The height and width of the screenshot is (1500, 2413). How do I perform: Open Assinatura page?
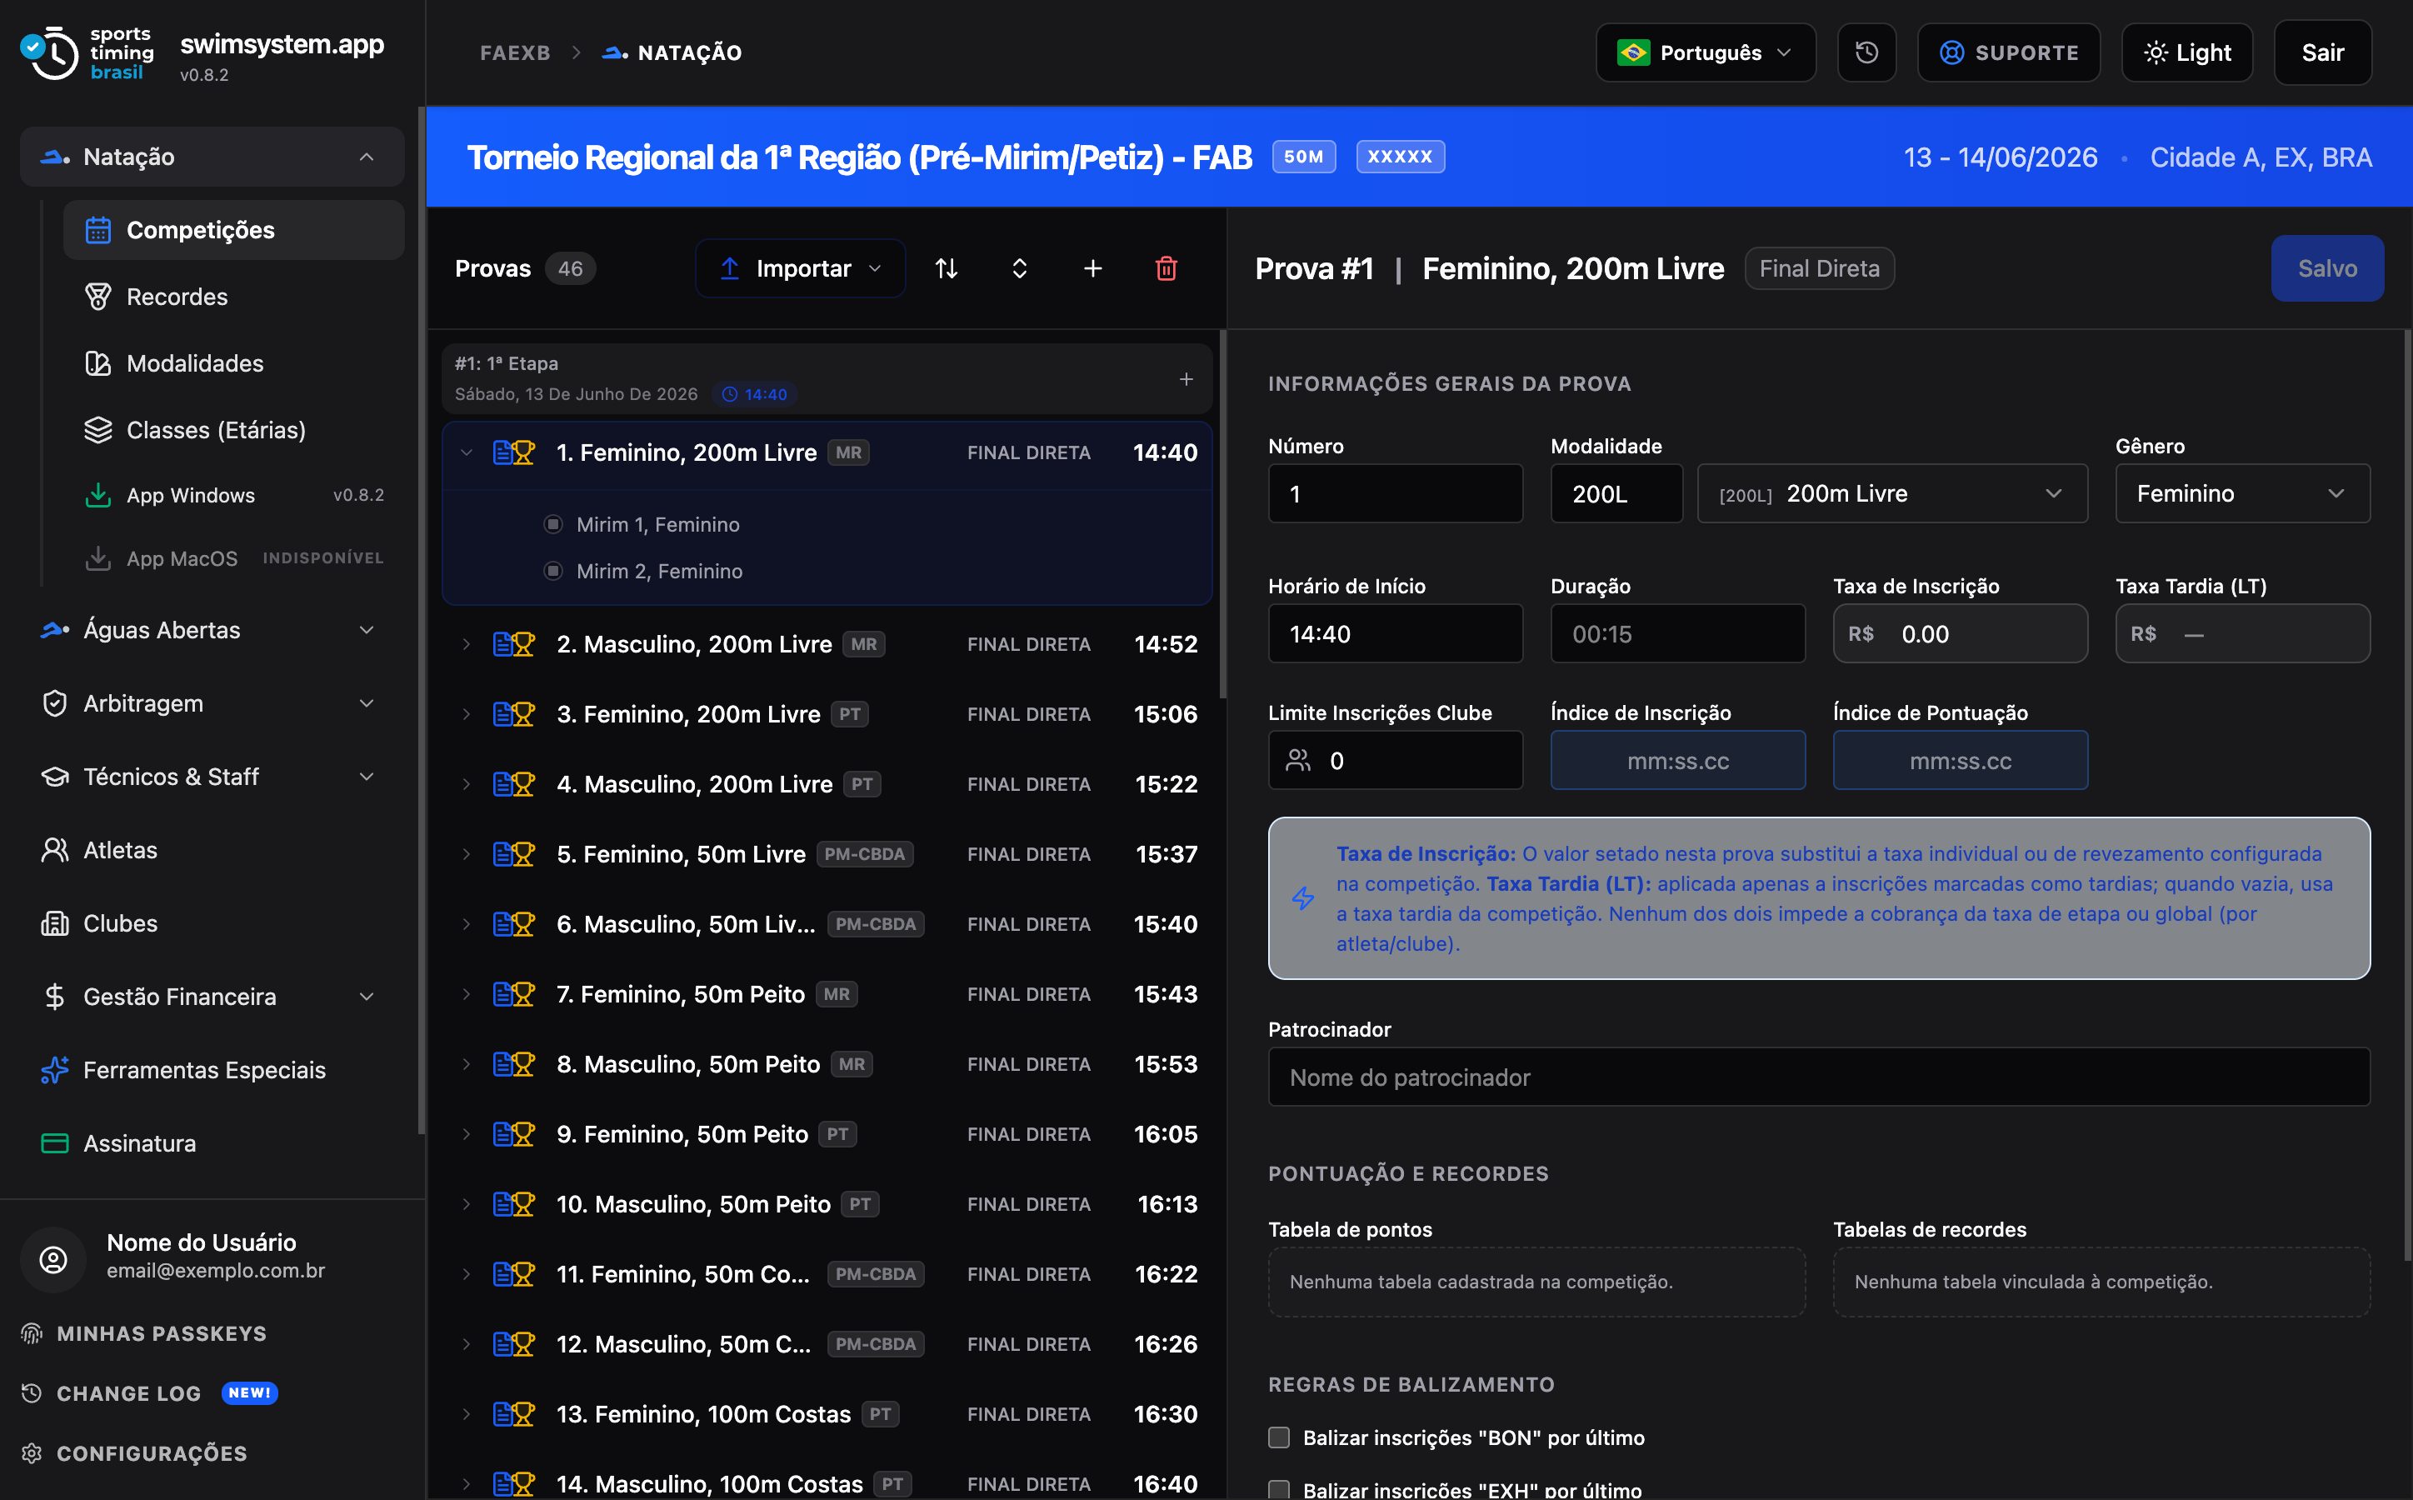pyautogui.click(x=212, y=1142)
